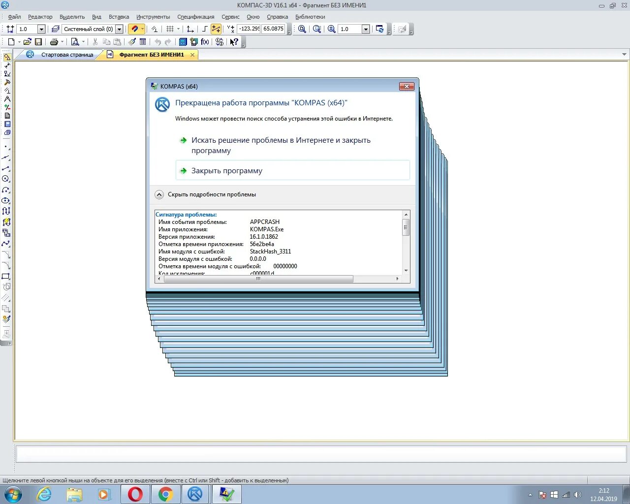Viewport: 630px width, 504px height.
Task: Toggle the highlighted rounding mode button
Action: click(x=216, y=29)
